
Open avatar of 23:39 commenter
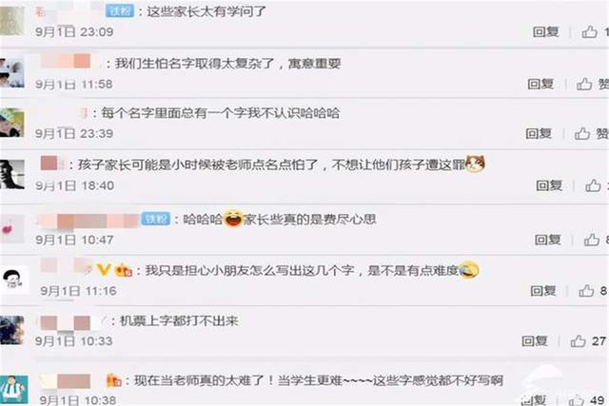click(x=11, y=123)
